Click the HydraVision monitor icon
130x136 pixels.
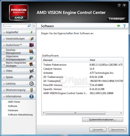pyautogui.click(x=32, y=45)
